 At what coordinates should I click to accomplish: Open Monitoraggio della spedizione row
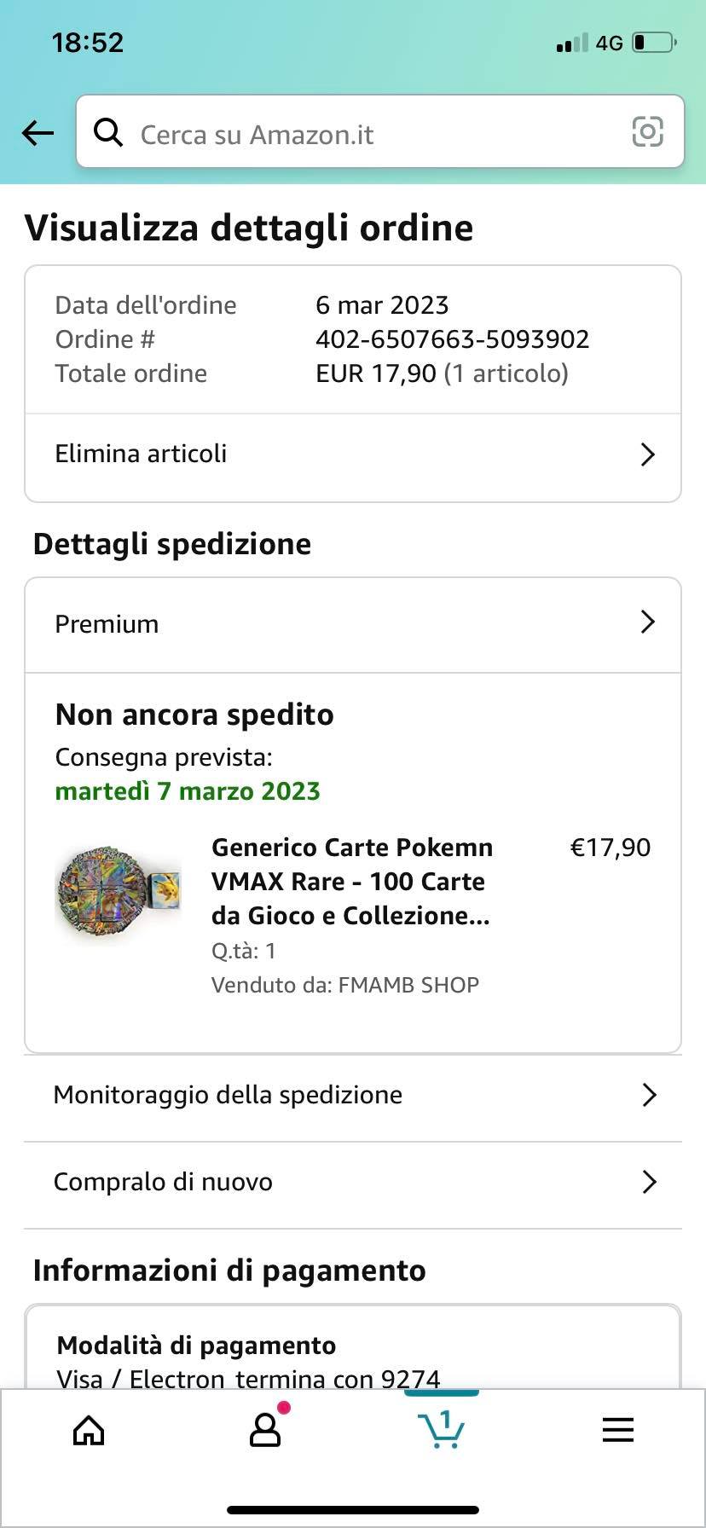click(x=228, y=1095)
